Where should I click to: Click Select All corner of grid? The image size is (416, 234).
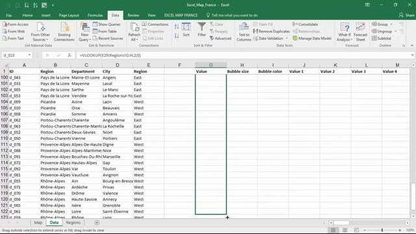pos(5,65)
